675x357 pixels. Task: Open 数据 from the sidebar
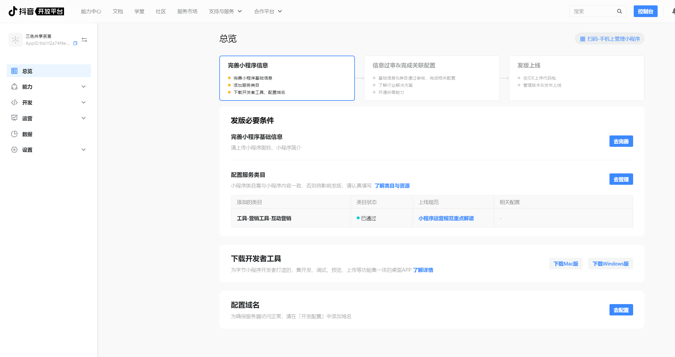pos(27,134)
